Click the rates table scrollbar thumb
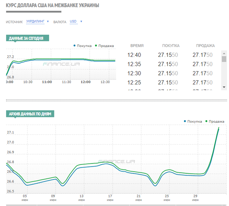Image resolution: width=229 pixels, height=206 pixels. coord(224,59)
